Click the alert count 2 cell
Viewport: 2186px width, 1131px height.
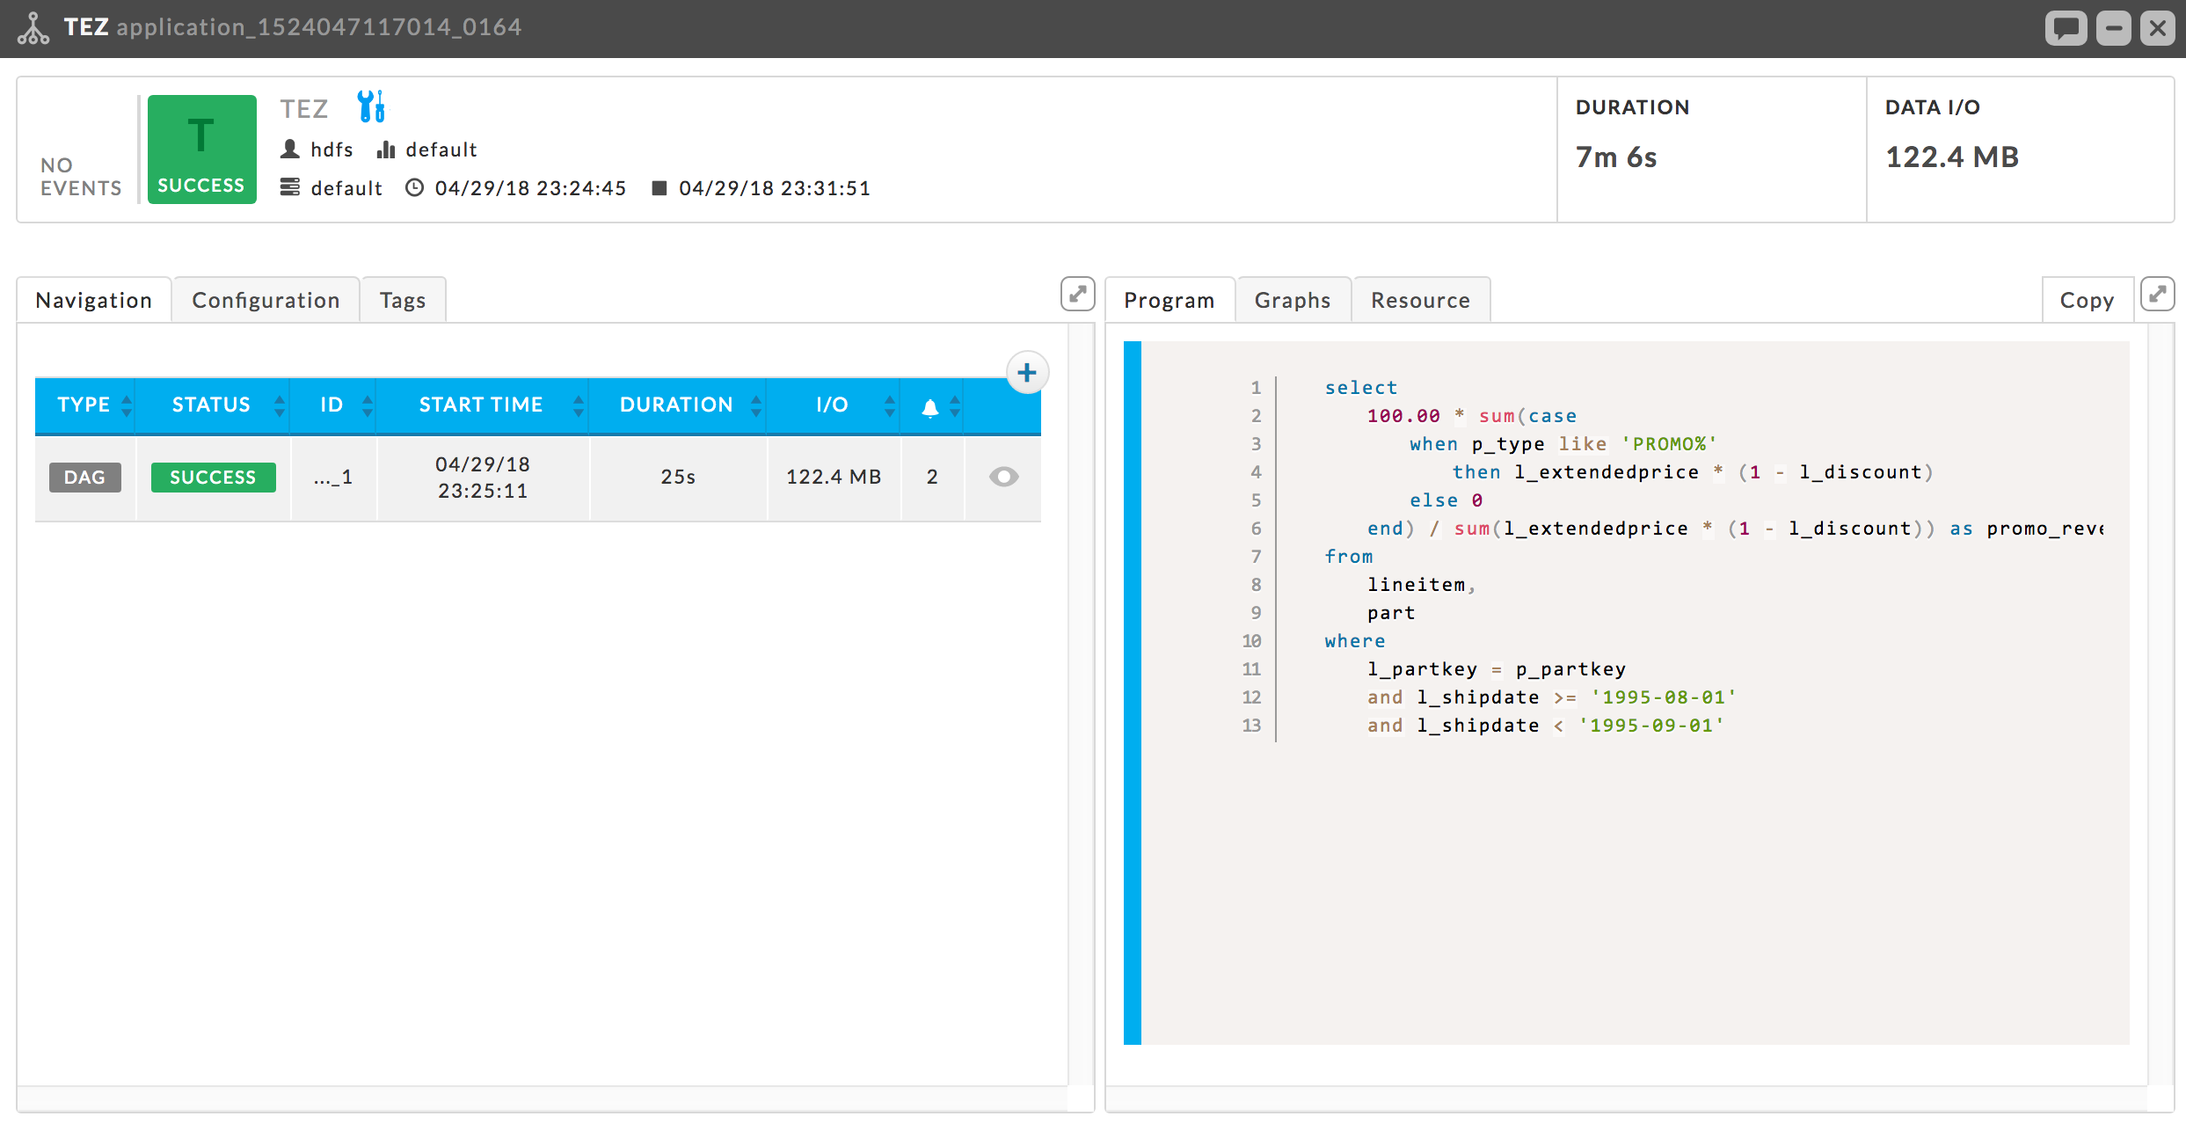pos(932,478)
